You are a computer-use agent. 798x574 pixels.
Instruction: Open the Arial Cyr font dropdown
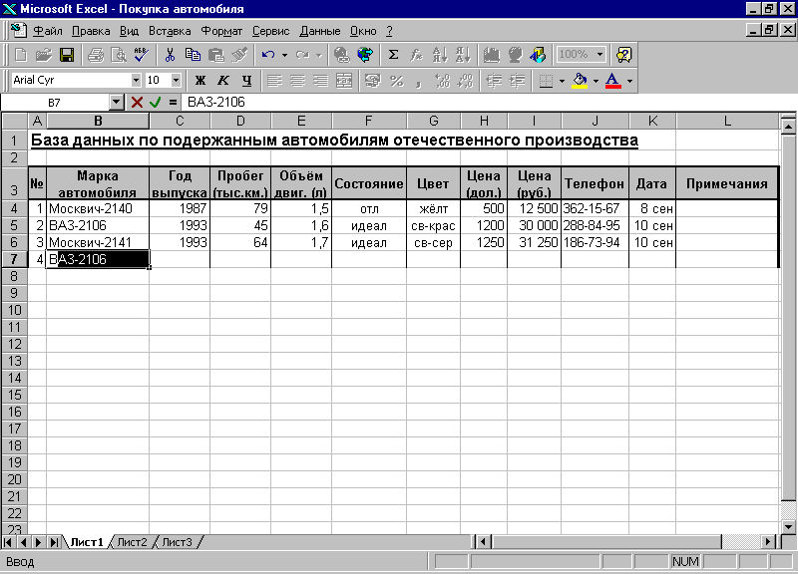(x=136, y=81)
